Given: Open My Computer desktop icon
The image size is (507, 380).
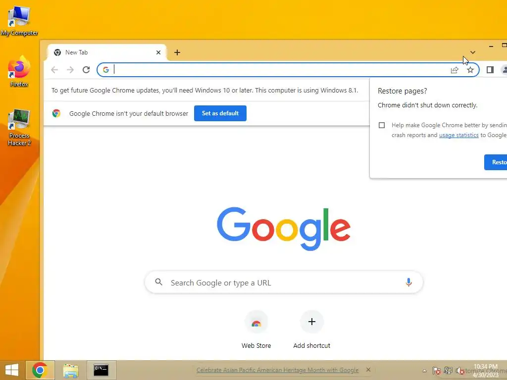Looking at the screenshot, I should (19, 21).
